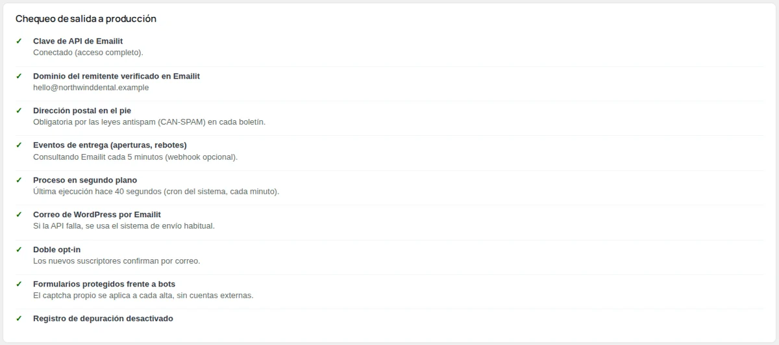
Task: Click the checkmark for Formularios protegidos frente a bots
Action: [19, 284]
